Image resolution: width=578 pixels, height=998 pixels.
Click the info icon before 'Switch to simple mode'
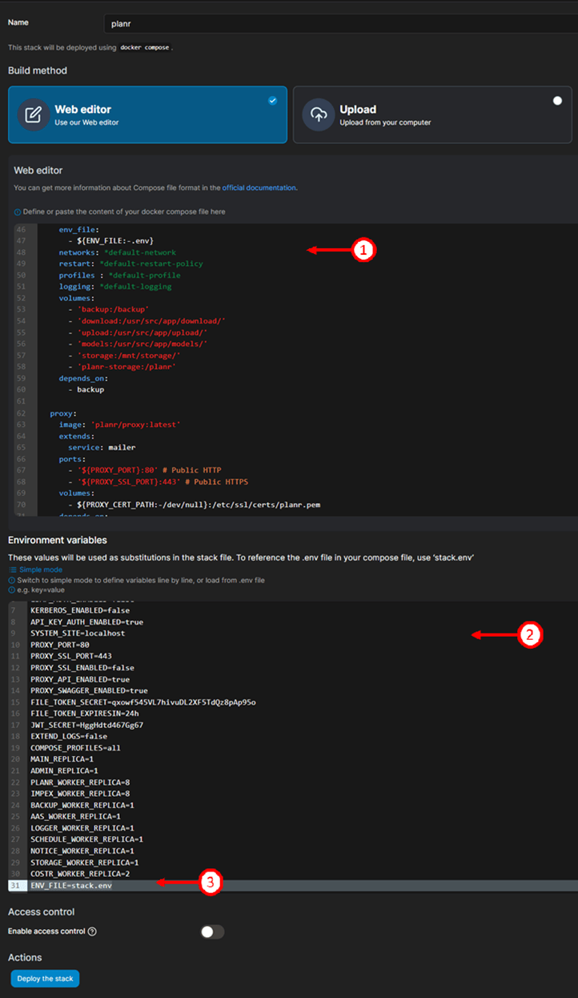point(11,580)
